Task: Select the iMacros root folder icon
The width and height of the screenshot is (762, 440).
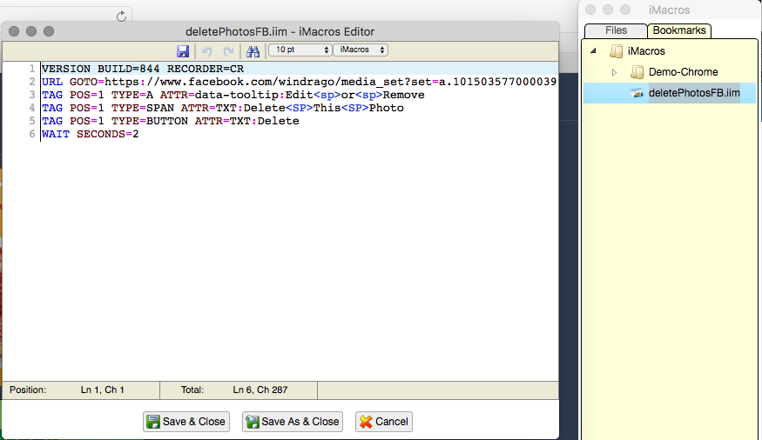Action: [617, 51]
